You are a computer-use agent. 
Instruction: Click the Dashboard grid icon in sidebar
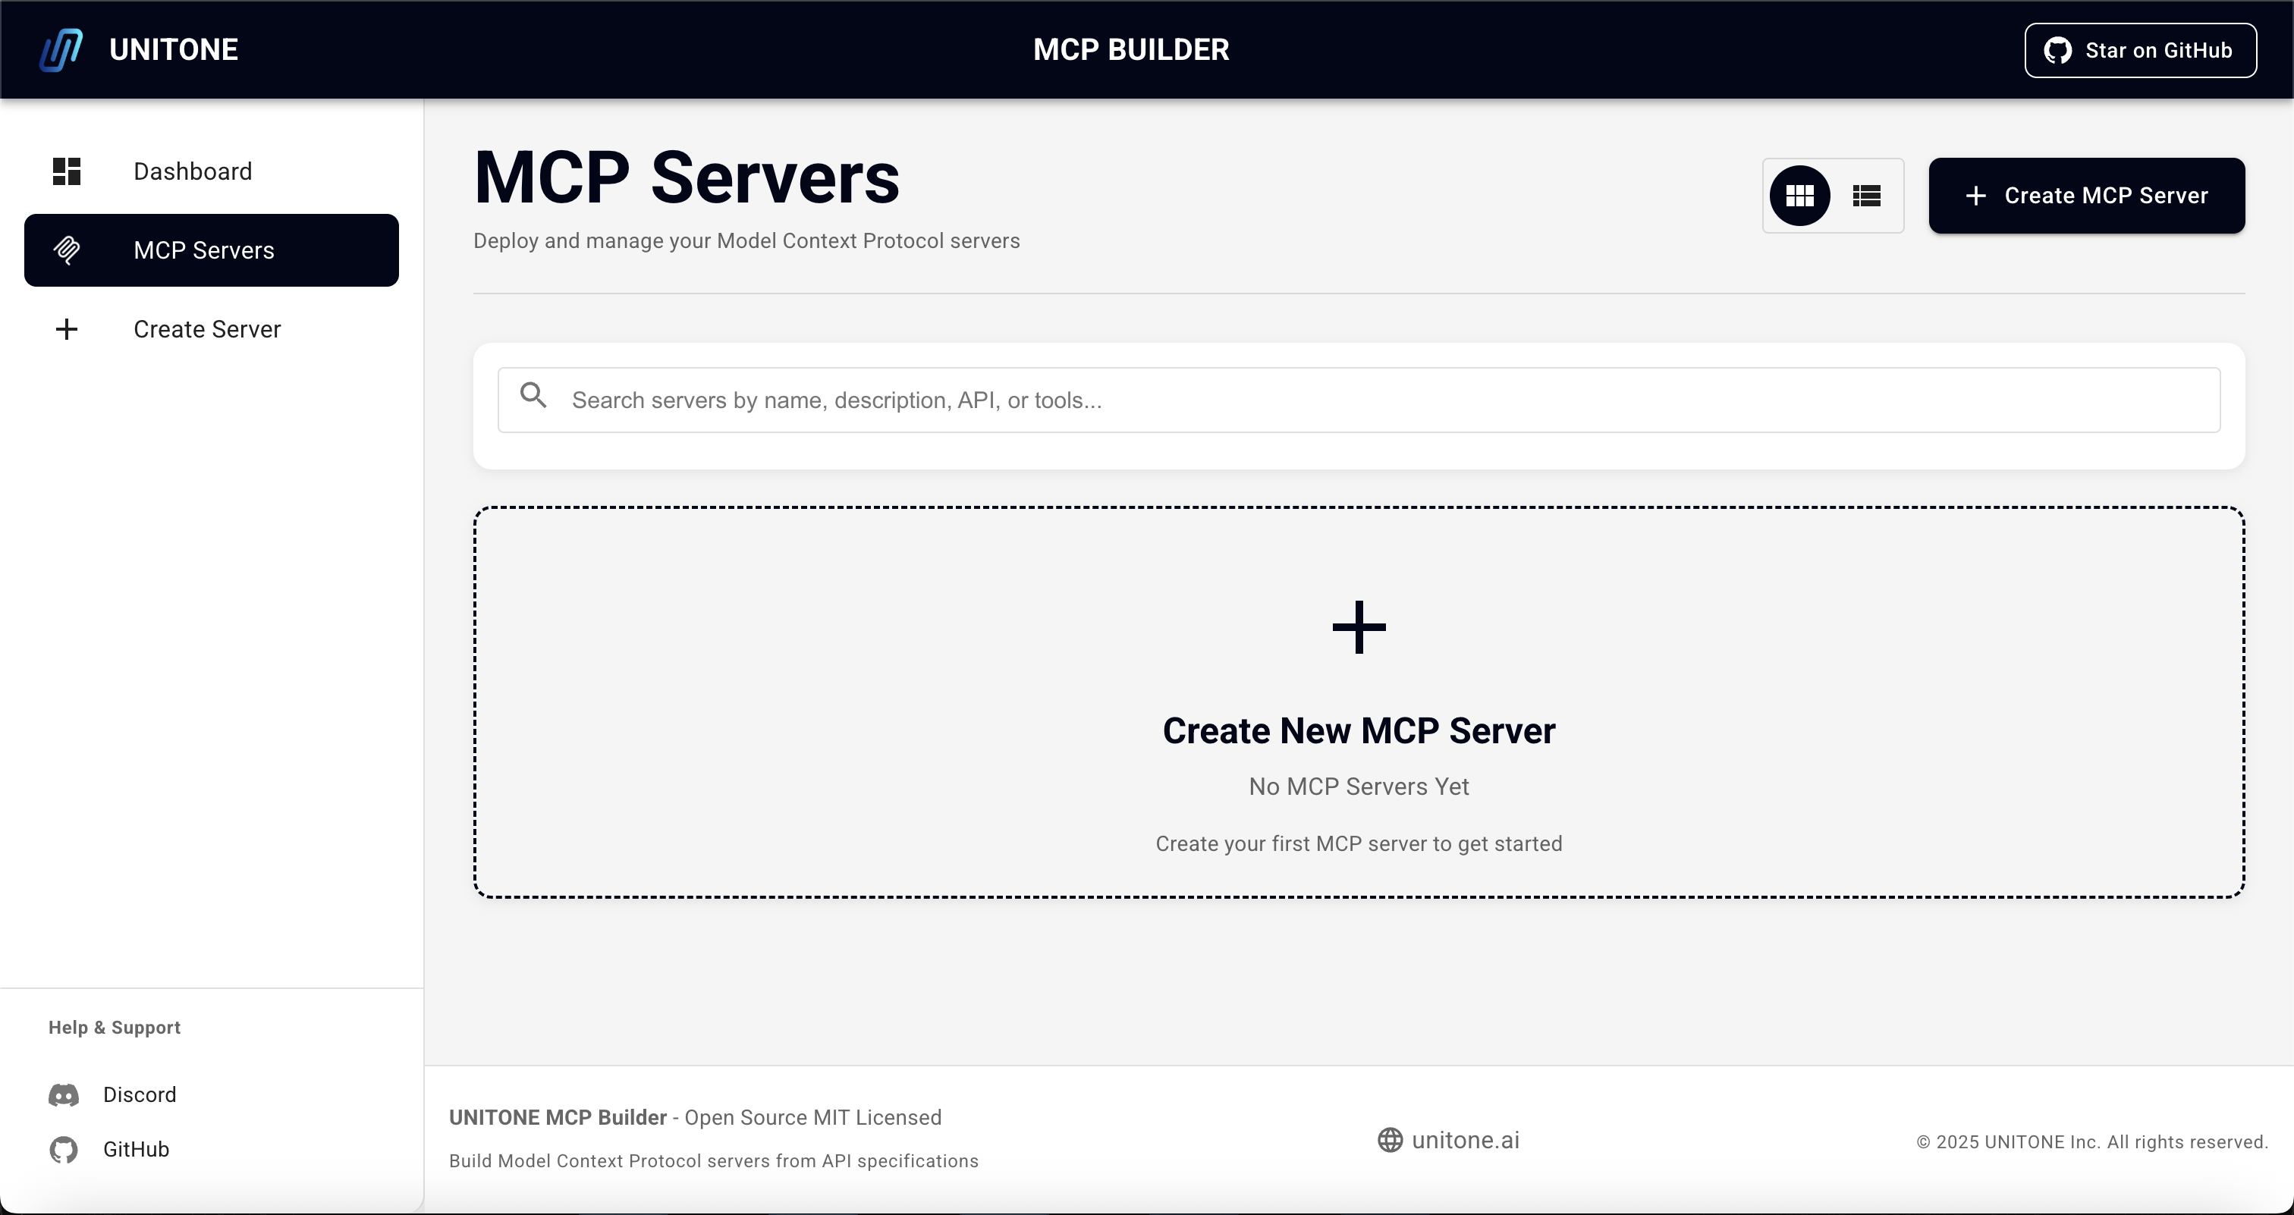67,171
